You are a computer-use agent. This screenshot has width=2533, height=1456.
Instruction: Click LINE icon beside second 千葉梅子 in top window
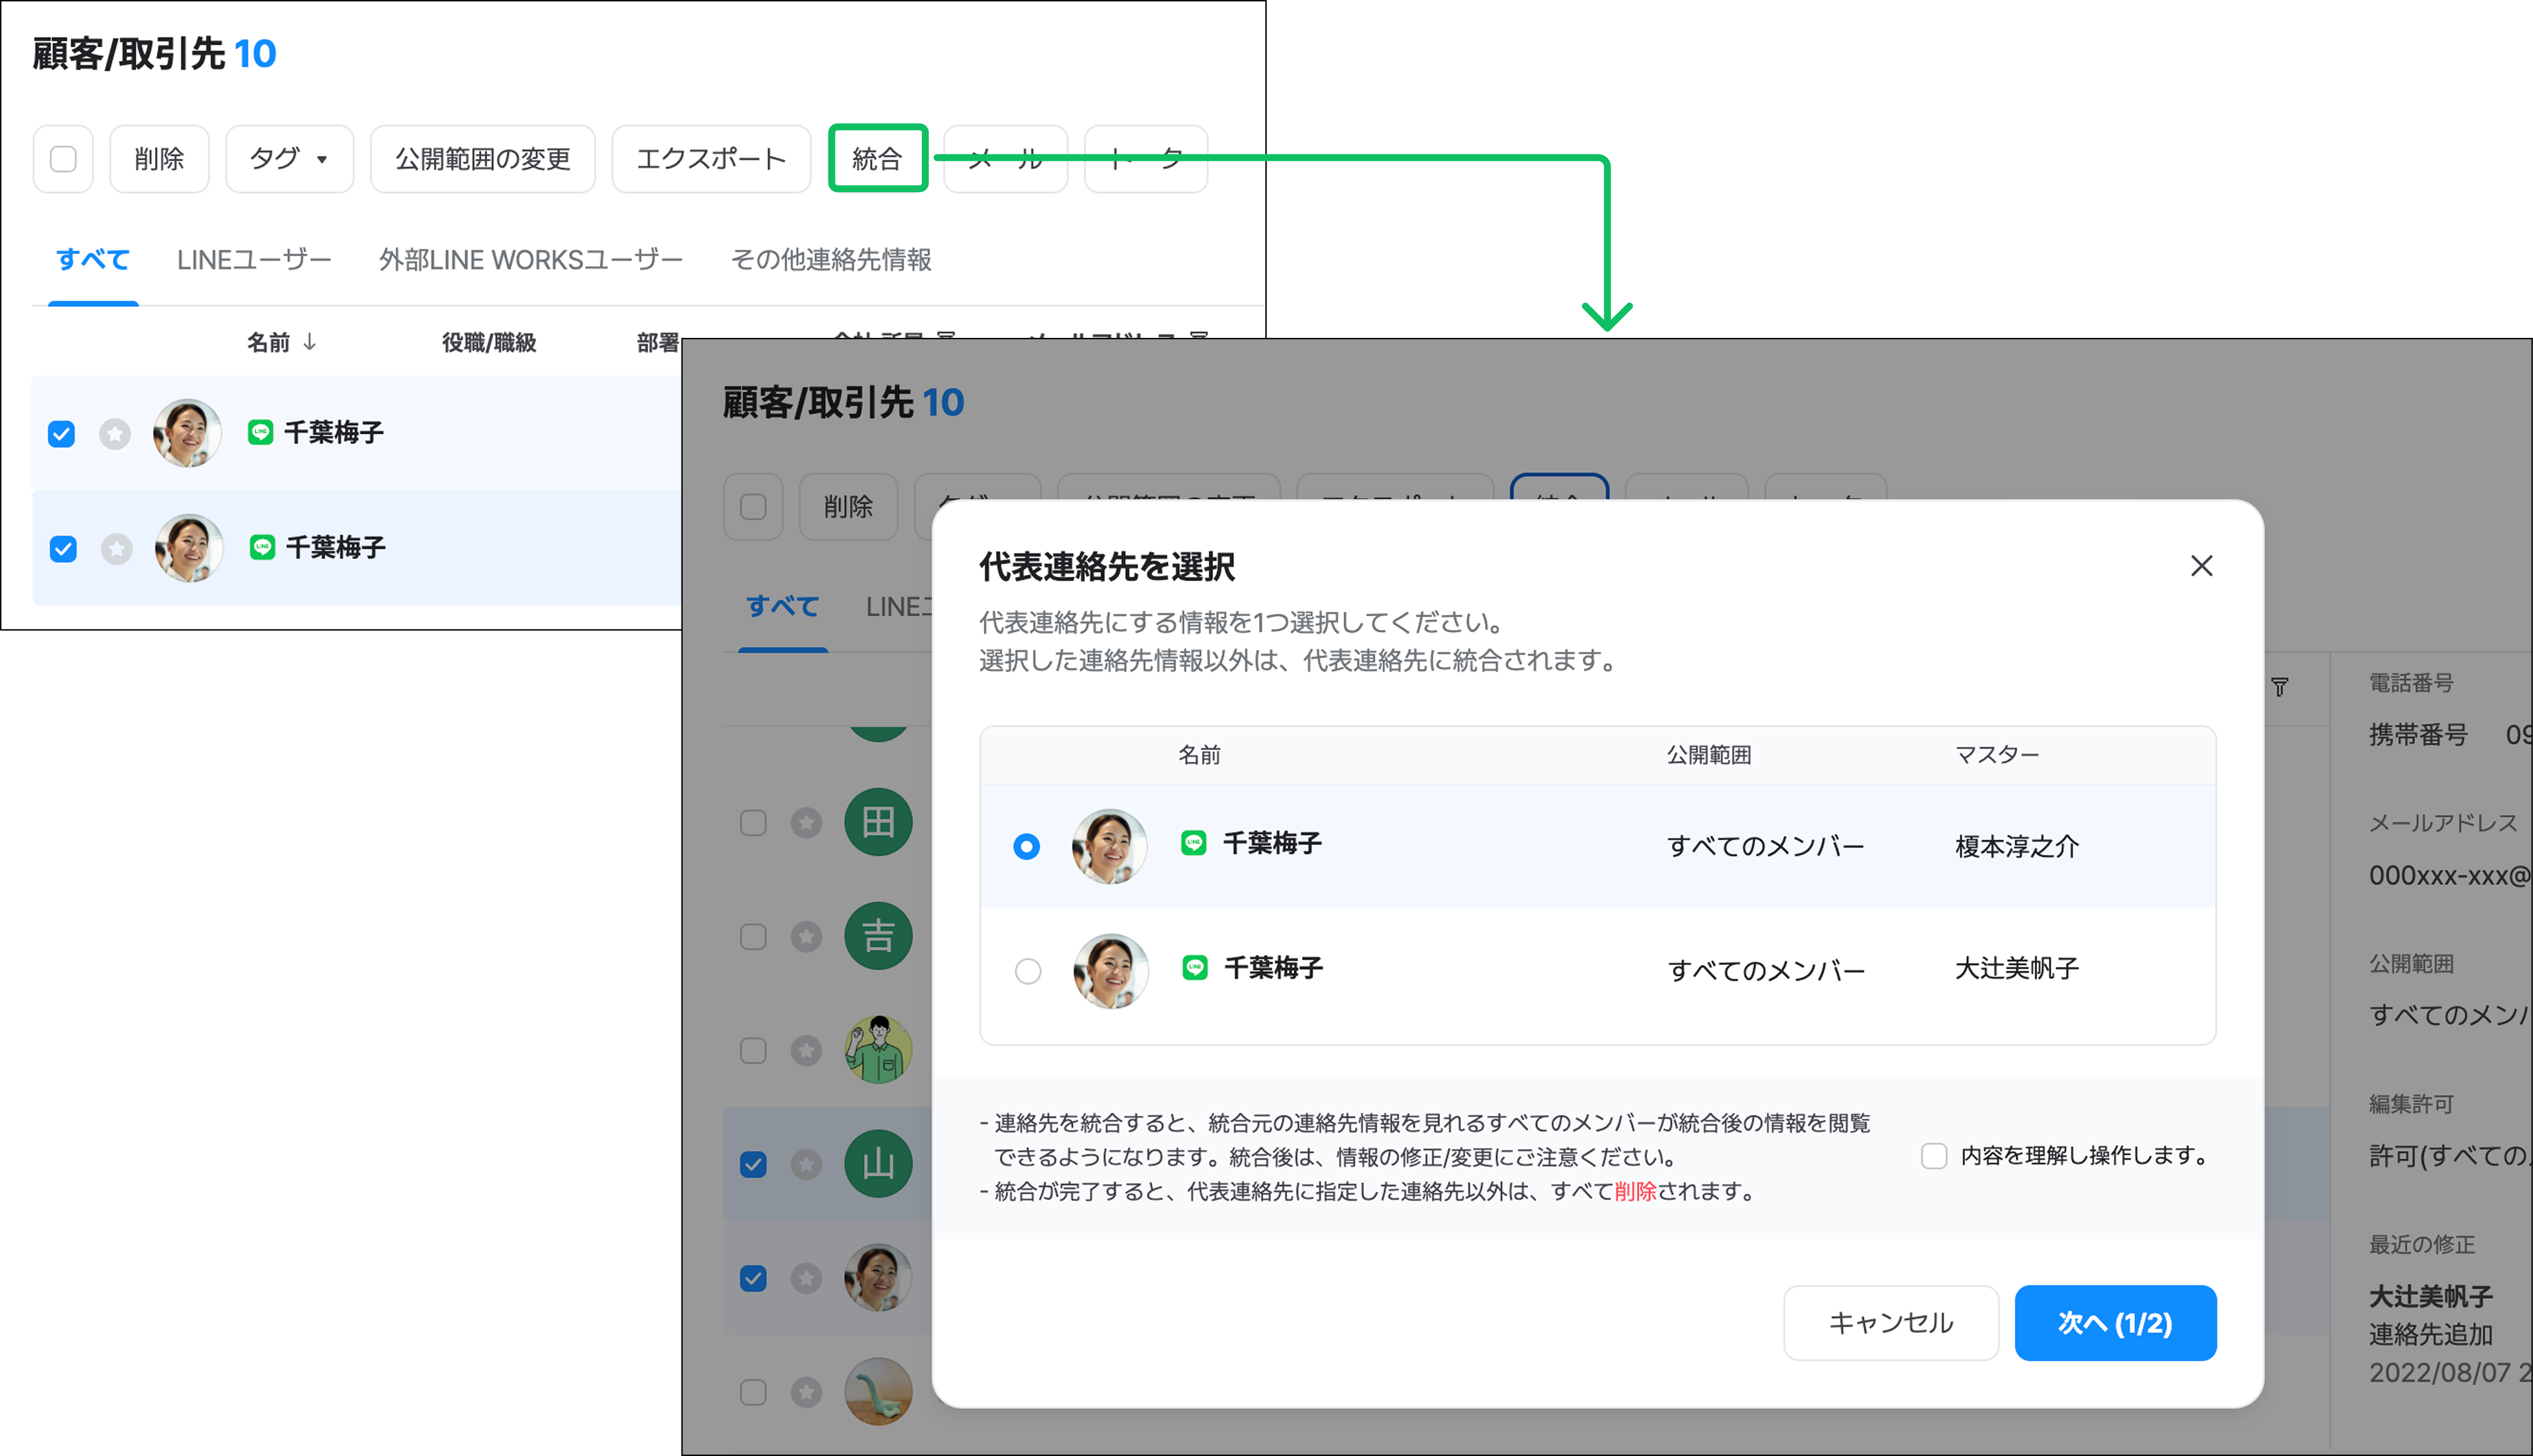[262, 547]
